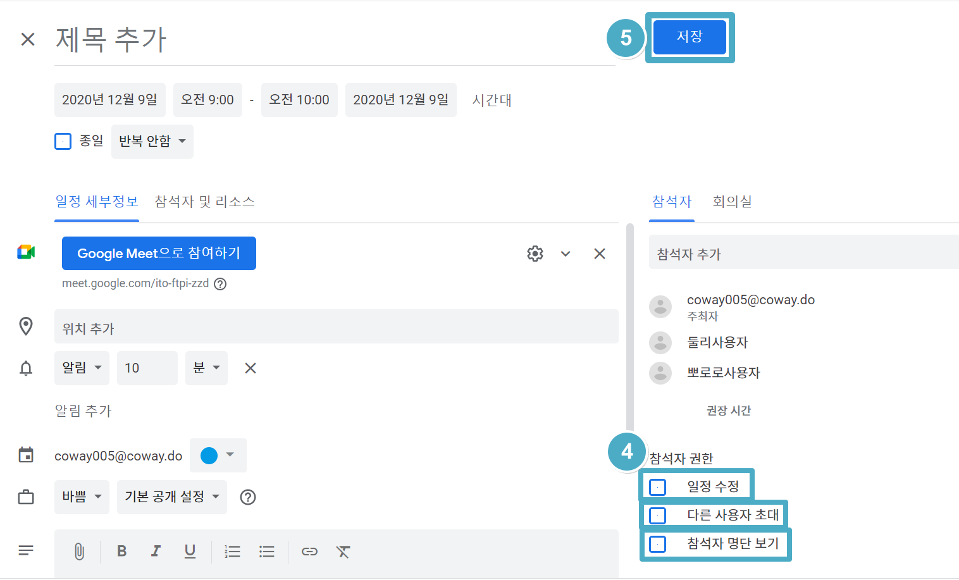Viewport: 959px width, 580px height.
Task: Click the avatar of guest 뽀로로사용자
Action: click(660, 373)
